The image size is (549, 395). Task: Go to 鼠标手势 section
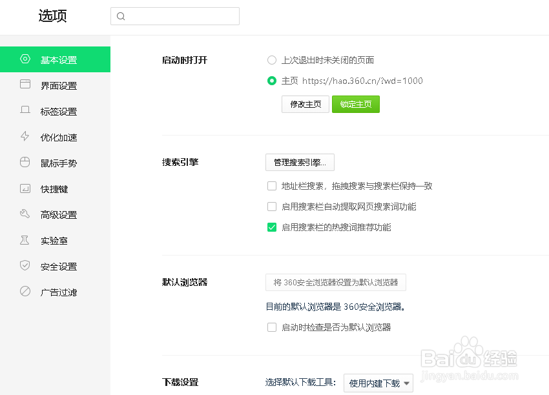point(56,163)
